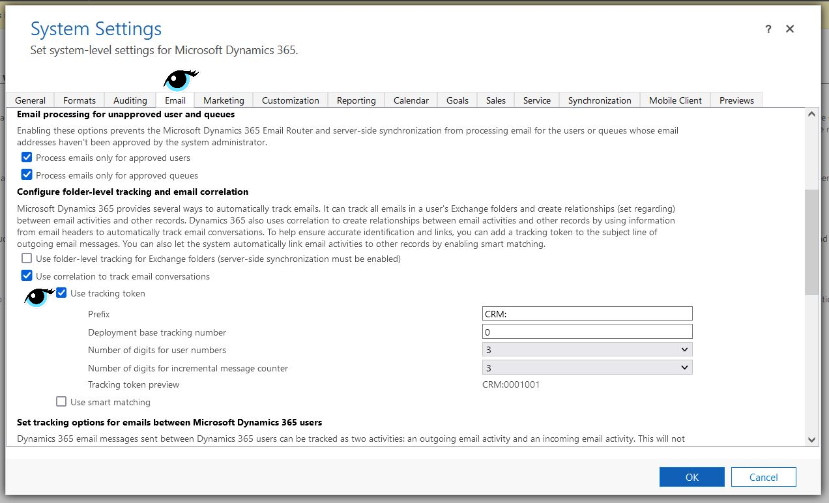Click the 'Tracking token preview' label
Viewport: 829px width, 503px height.
tap(134, 384)
